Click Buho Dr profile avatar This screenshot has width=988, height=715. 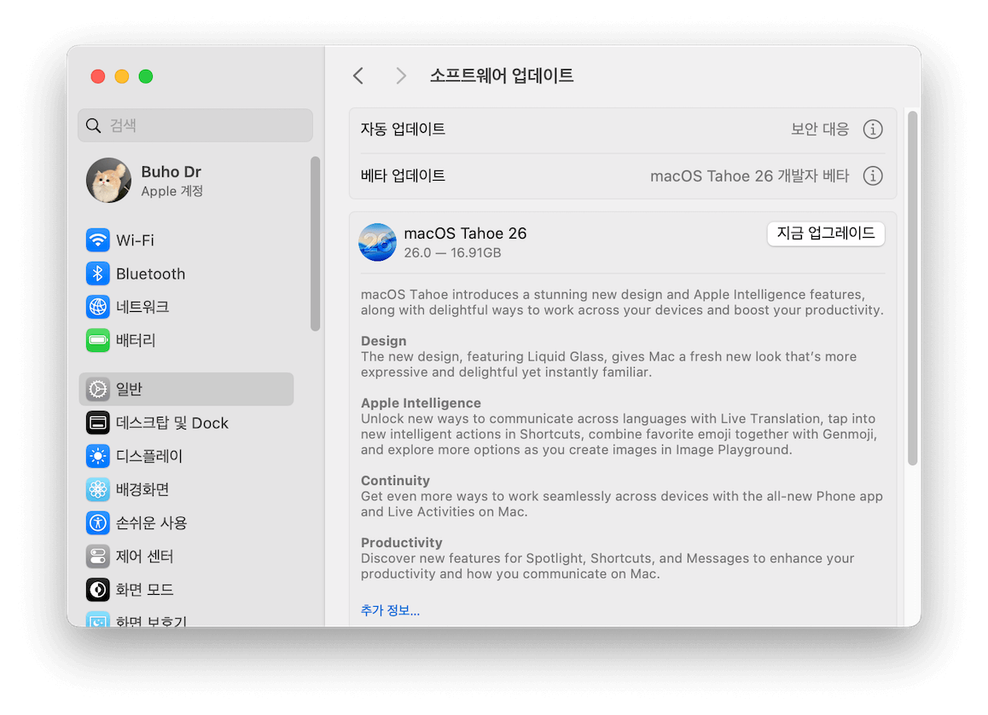109,180
